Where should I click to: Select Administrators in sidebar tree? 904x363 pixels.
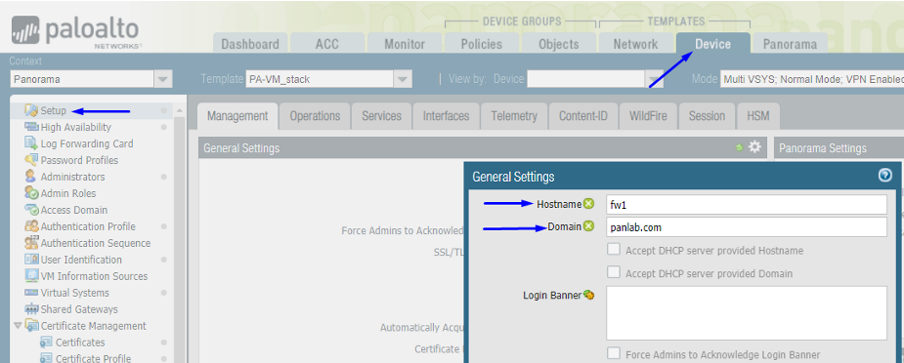72,177
